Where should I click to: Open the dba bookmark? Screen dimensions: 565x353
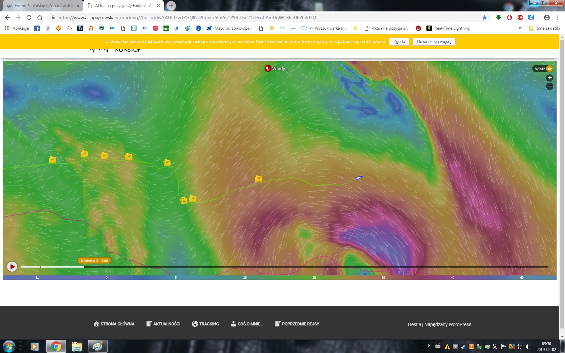coord(145,28)
